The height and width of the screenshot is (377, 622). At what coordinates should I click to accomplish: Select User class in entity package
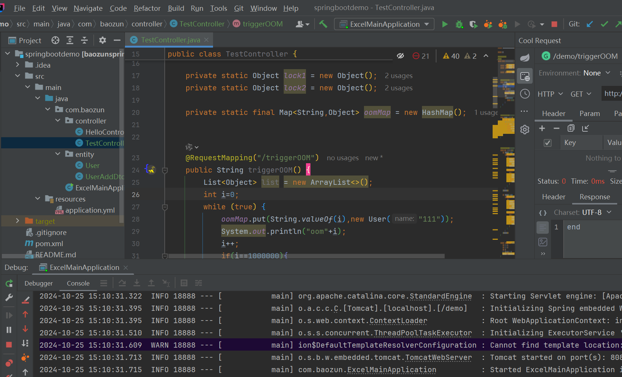[x=92, y=165]
